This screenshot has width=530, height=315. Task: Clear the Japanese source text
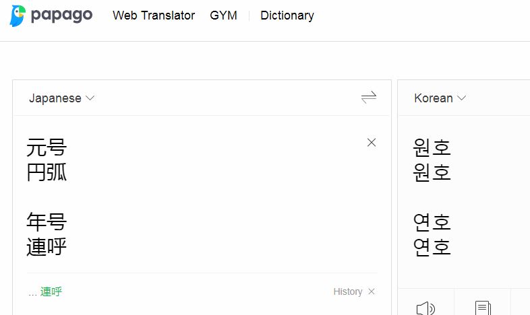pyautogui.click(x=371, y=143)
